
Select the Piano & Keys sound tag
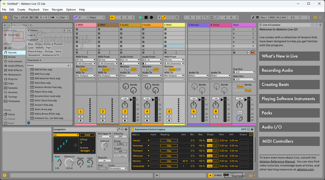click(35, 51)
